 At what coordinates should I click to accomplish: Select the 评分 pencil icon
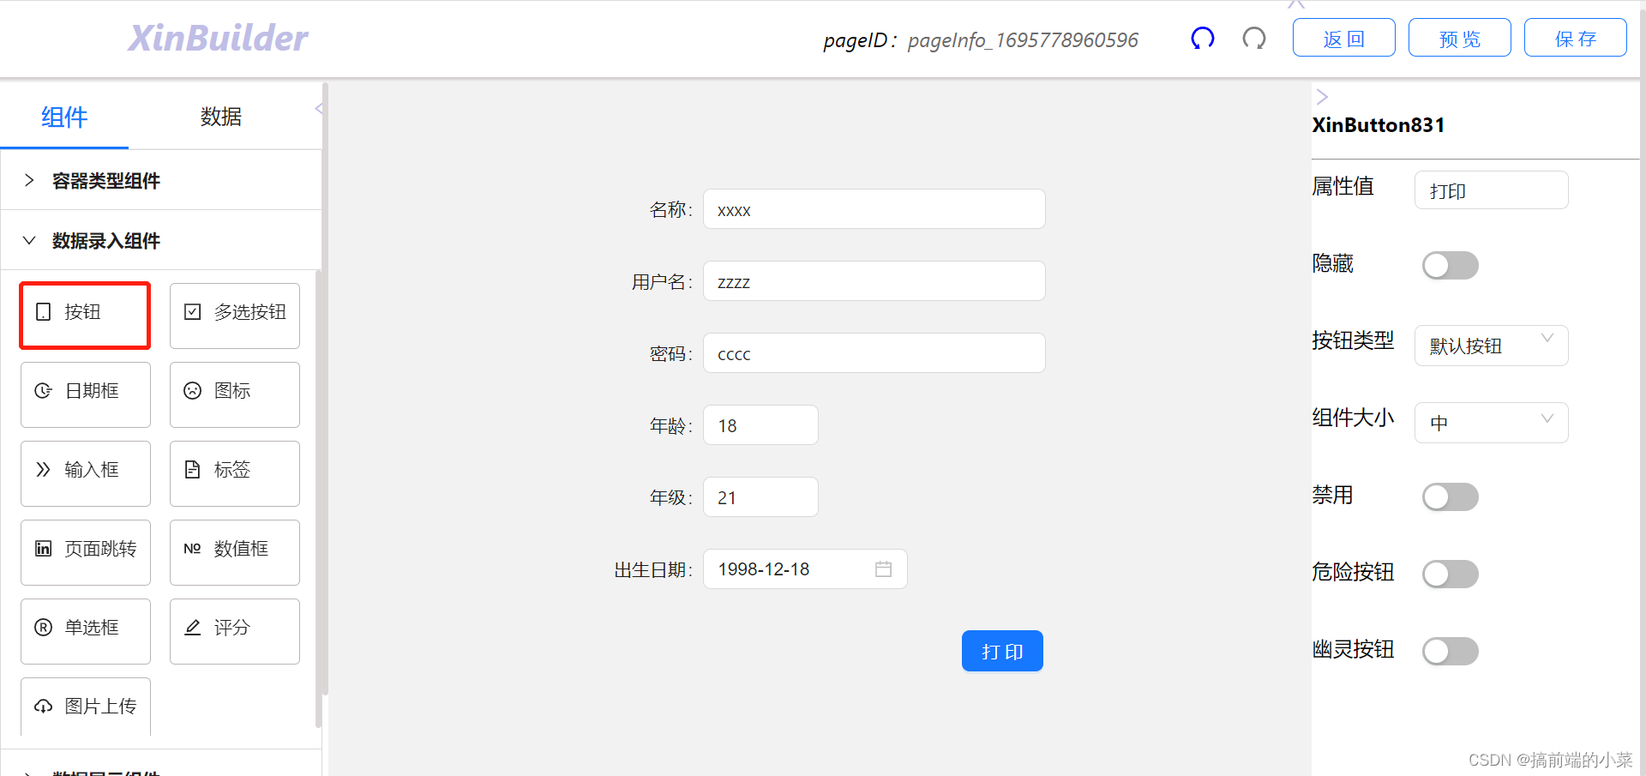pos(193,628)
